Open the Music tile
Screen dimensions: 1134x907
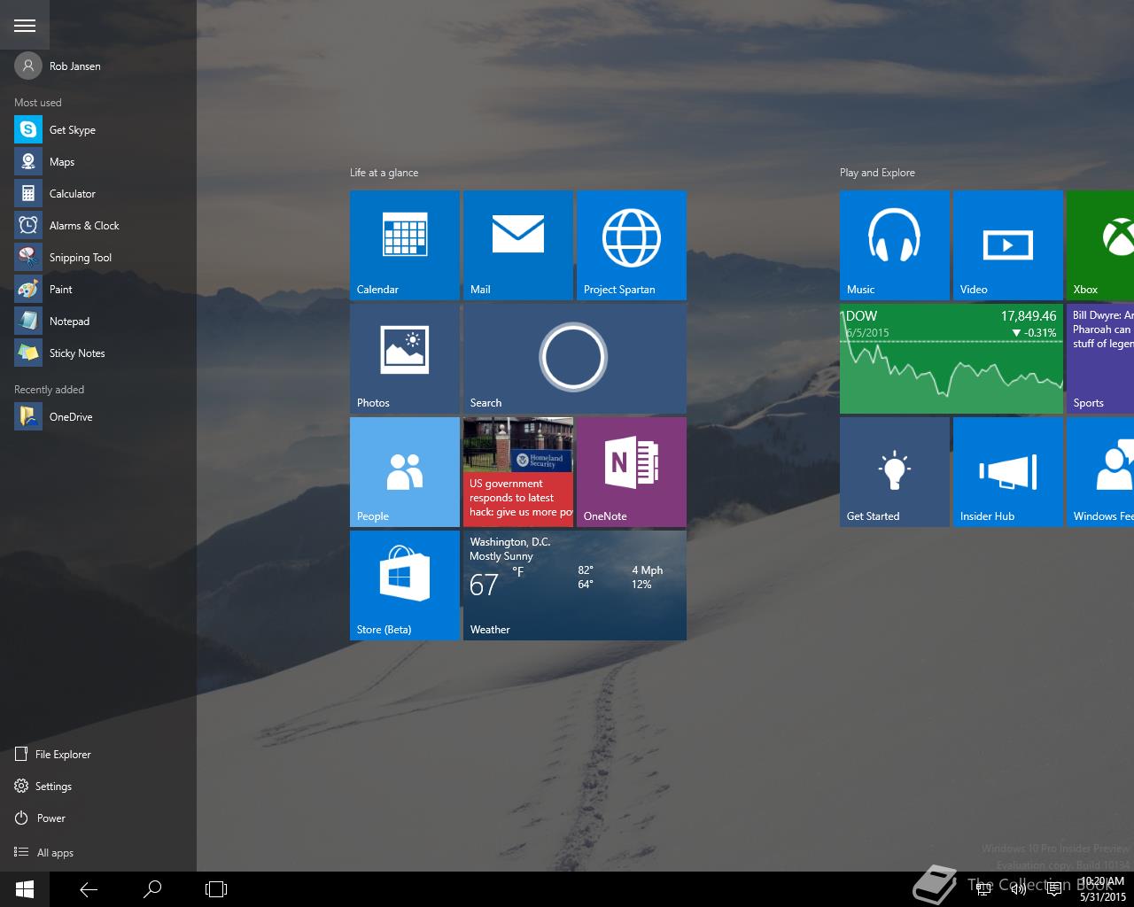click(895, 245)
